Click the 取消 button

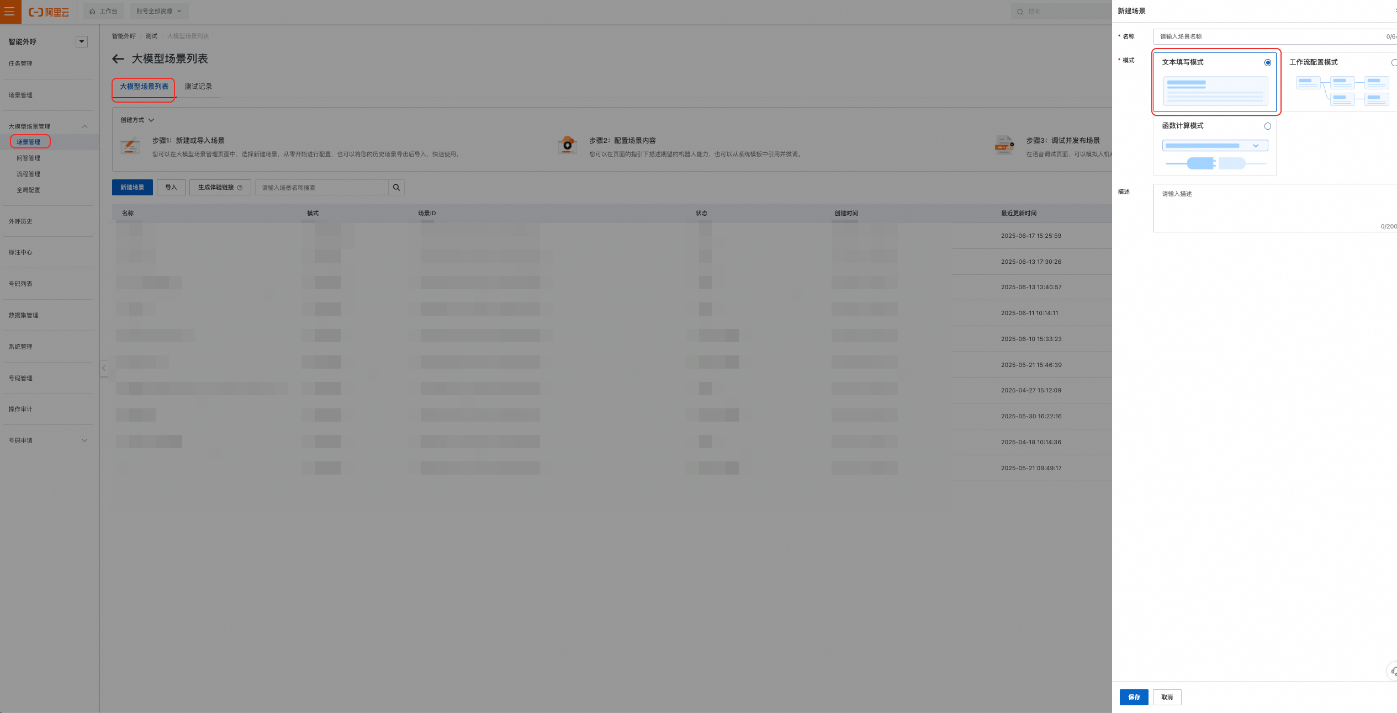point(1167,697)
